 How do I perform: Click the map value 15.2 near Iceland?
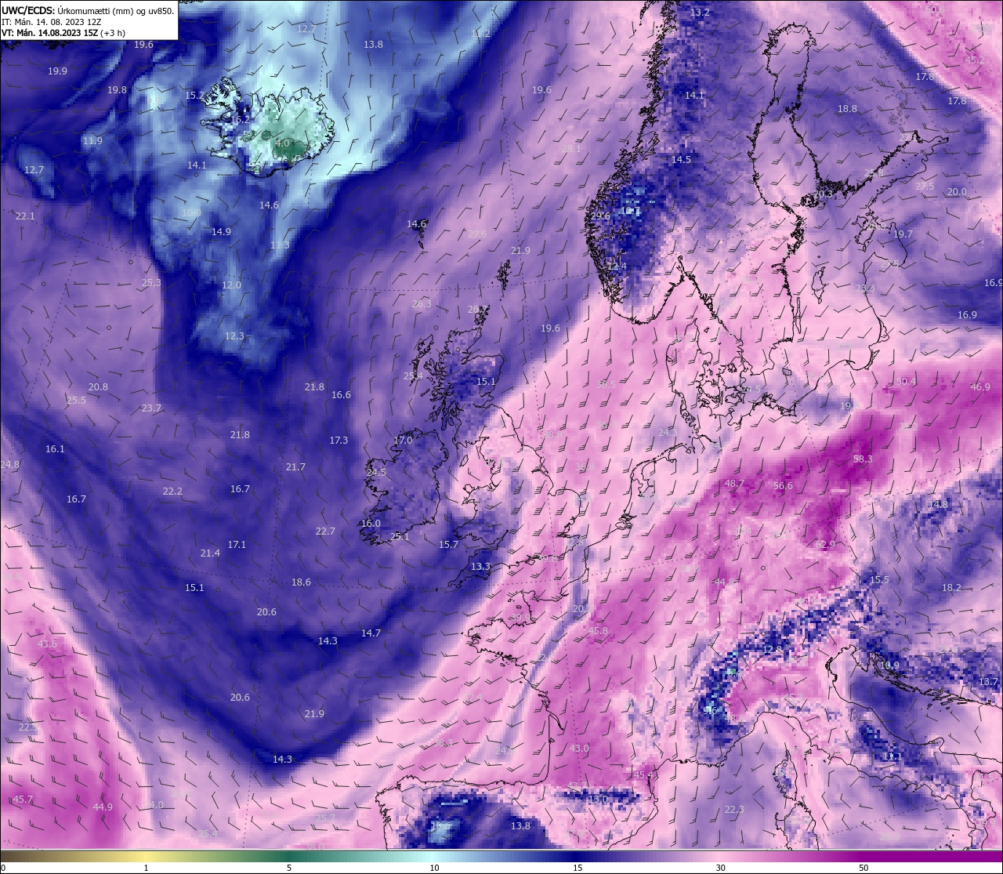click(194, 96)
